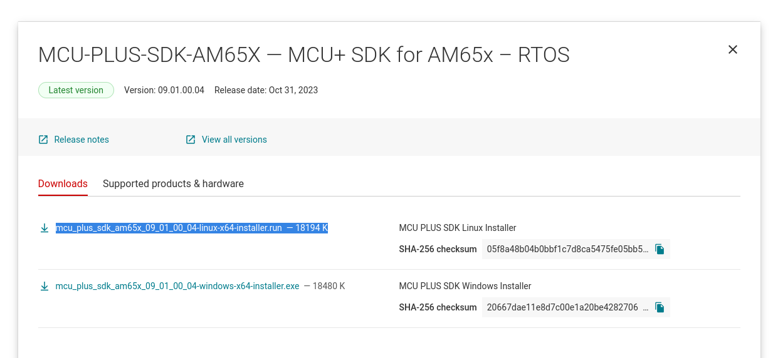Click the download arrow icon for Linux installer
773x358 pixels.
point(45,228)
